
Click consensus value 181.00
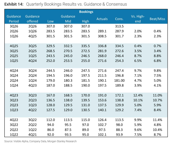[x=119, y=80]
